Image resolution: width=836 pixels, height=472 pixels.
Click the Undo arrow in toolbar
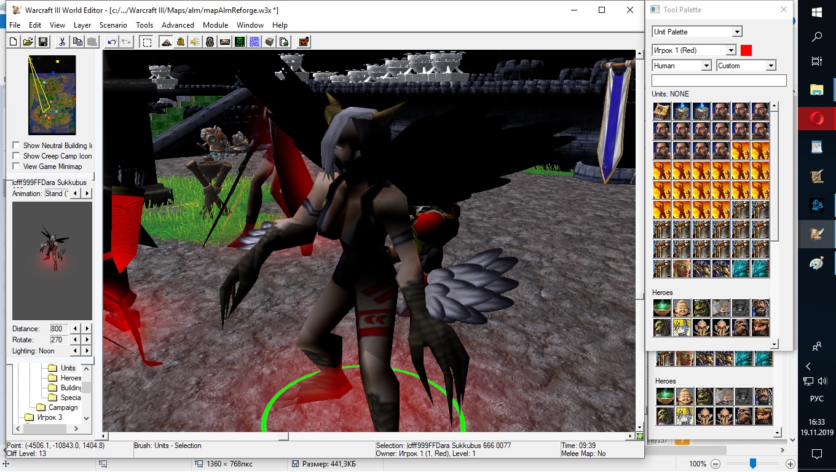click(x=111, y=42)
